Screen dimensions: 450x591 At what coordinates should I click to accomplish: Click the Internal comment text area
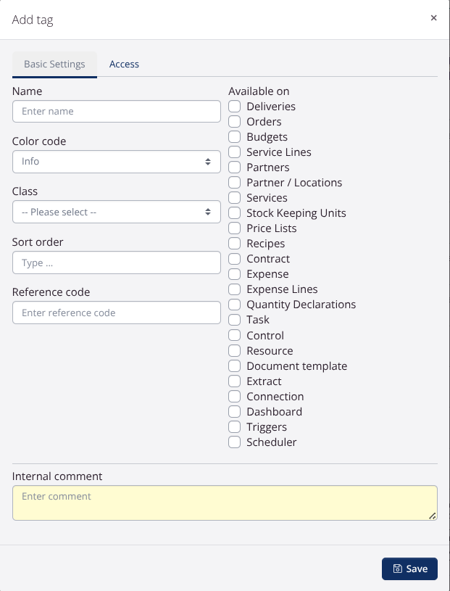[x=225, y=503]
